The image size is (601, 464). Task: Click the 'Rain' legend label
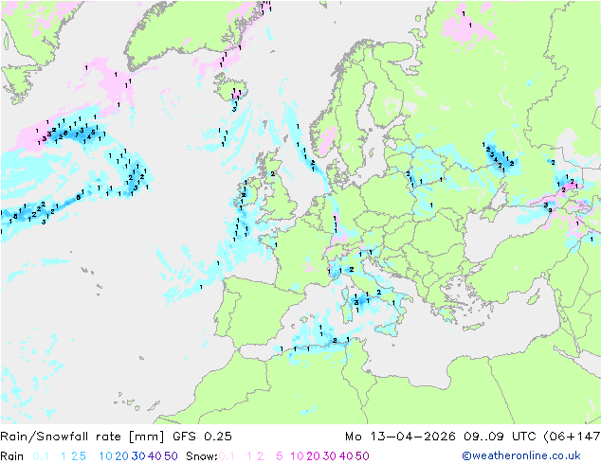tap(12, 456)
